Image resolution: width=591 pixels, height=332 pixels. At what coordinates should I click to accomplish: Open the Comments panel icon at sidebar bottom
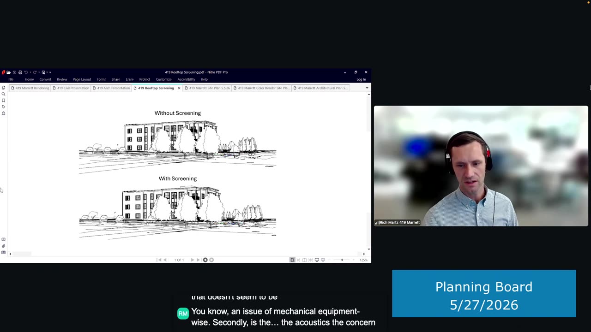(x=3, y=239)
